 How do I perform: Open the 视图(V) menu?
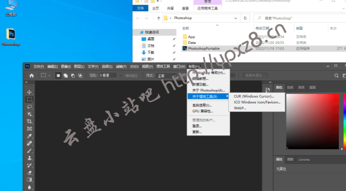coord(147,66)
